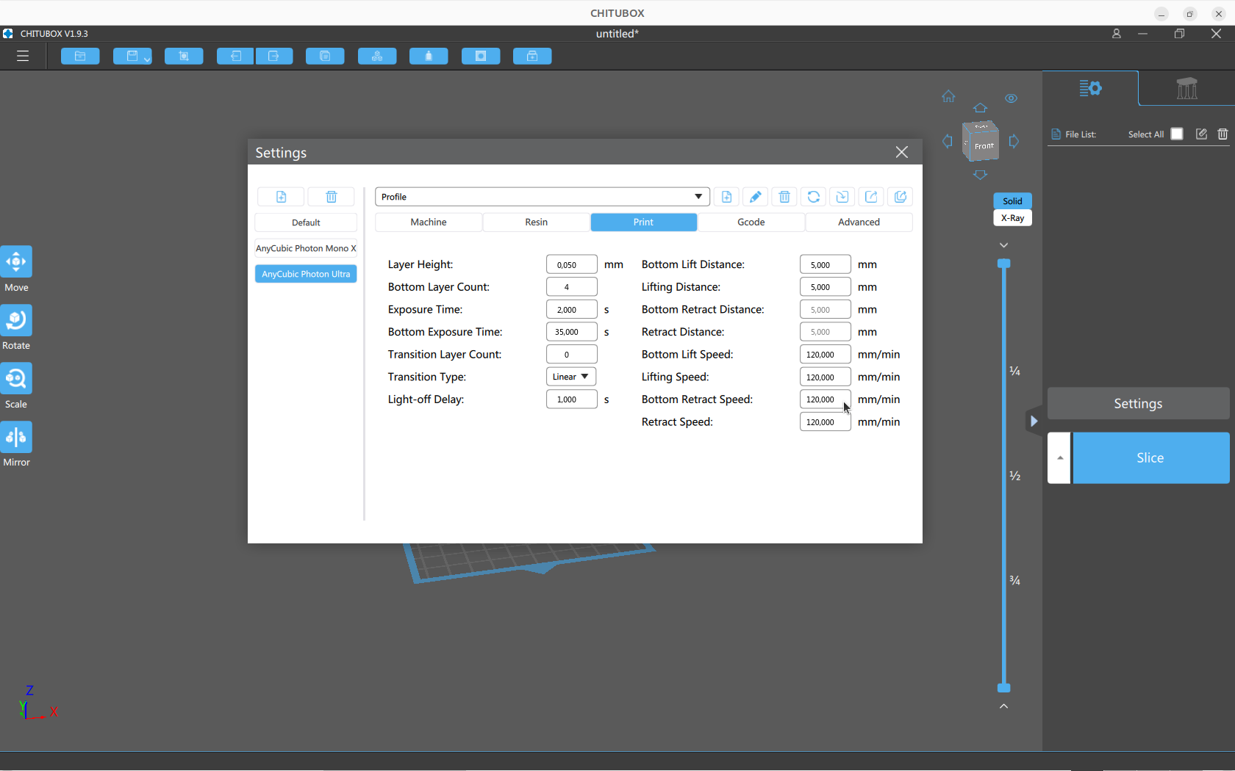Open the Profile dropdown
This screenshot has width=1235, height=771.
543,197
